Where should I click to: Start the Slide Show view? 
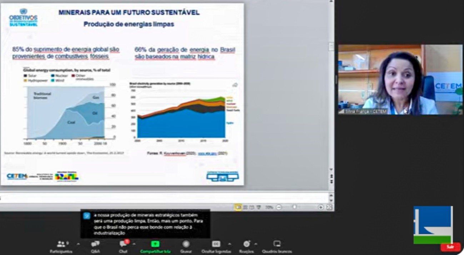point(259,207)
